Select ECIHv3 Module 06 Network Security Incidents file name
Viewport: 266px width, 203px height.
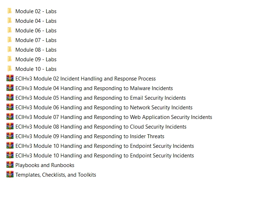pyautogui.click(x=104, y=108)
